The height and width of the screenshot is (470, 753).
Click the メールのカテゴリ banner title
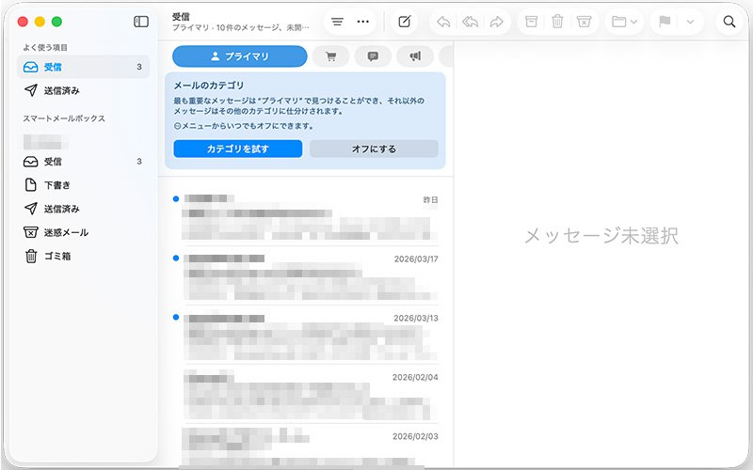[208, 86]
